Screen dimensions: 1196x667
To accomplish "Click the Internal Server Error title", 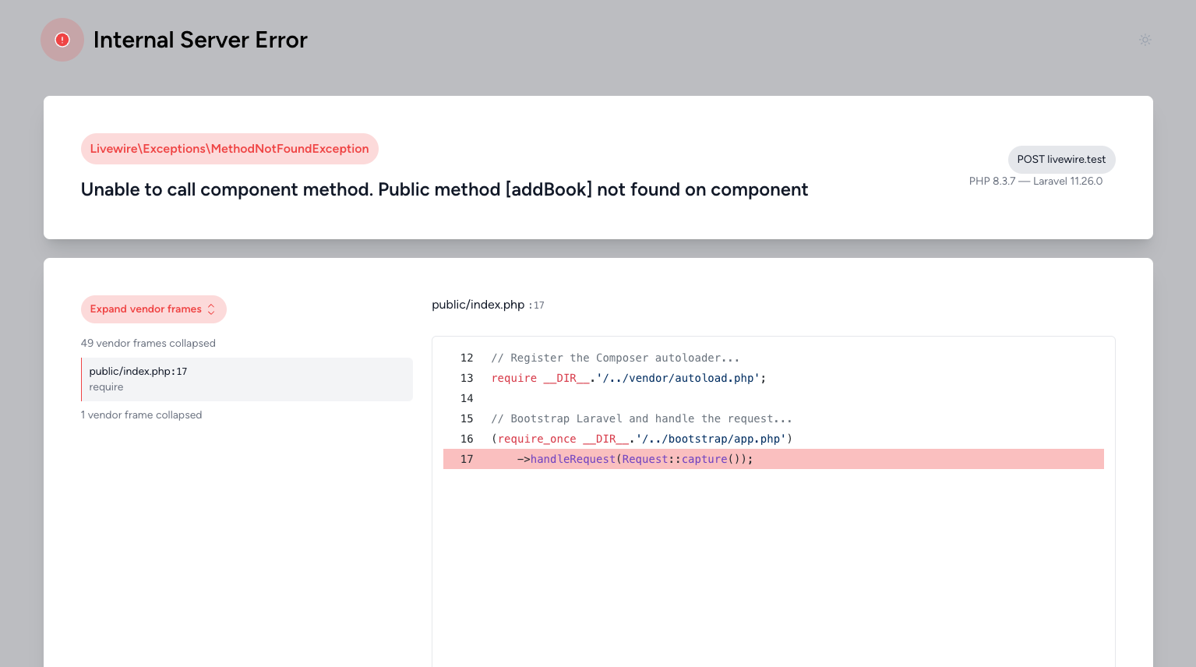I will click(200, 40).
